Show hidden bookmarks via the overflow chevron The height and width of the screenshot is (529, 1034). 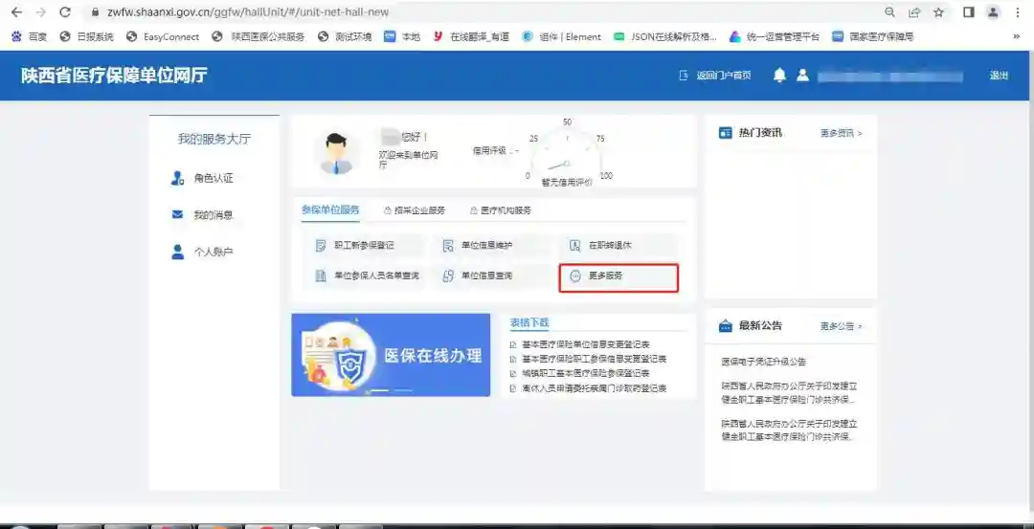pyautogui.click(x=1015, y=36)
